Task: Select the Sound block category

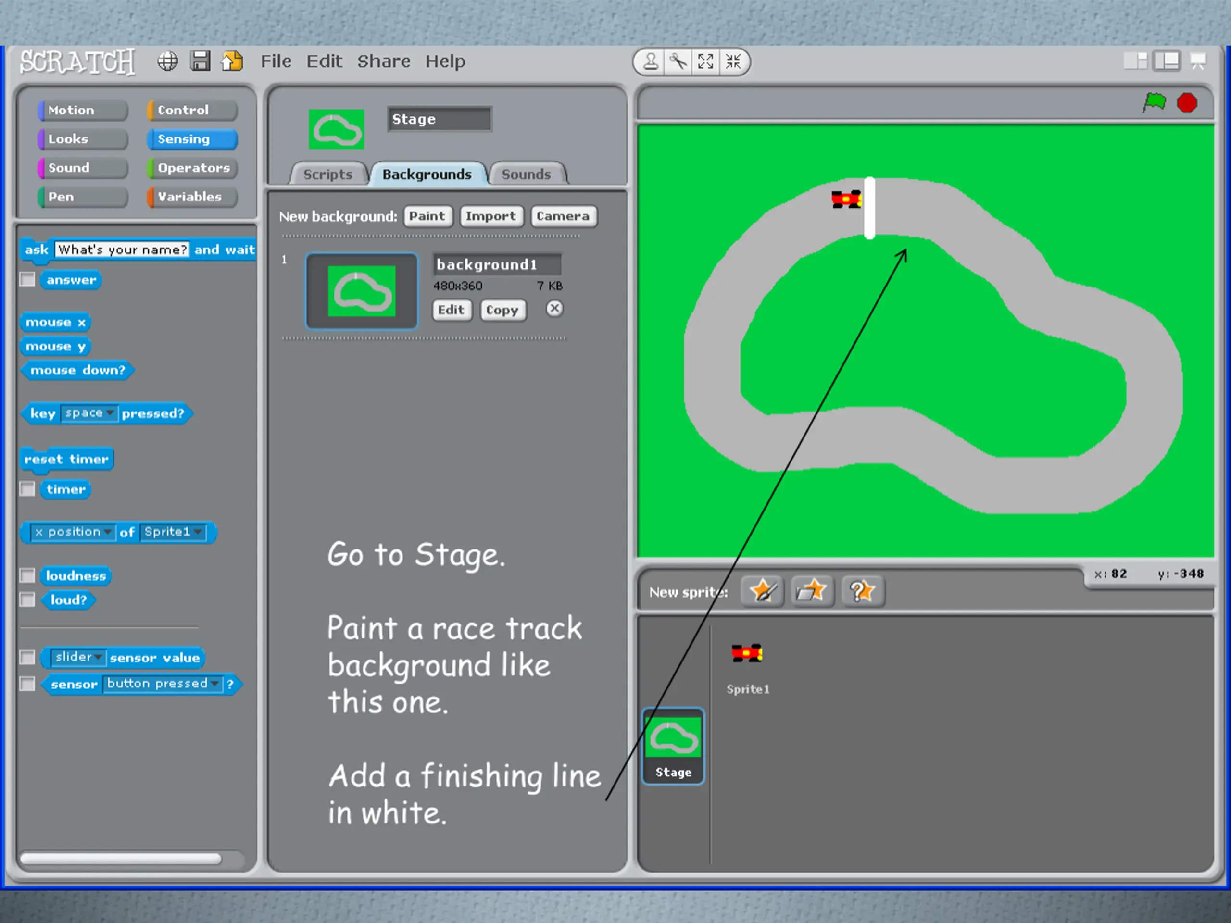Action: click(x=82, y=168)
